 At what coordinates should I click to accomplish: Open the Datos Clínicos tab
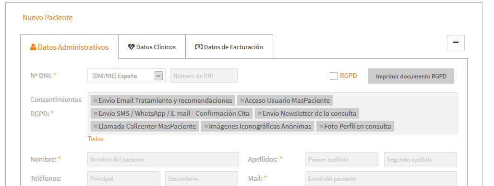(x=152, y=47)
